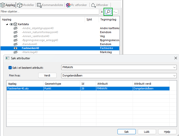
Task: Click the button right of the magnifier
Action: pyautogui.click(x=115, y=12)
